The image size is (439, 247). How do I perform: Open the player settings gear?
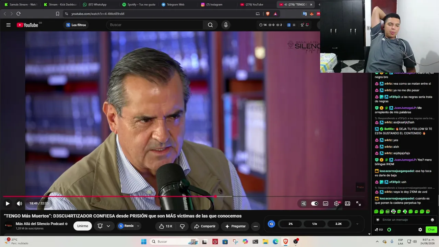[336, 203]
